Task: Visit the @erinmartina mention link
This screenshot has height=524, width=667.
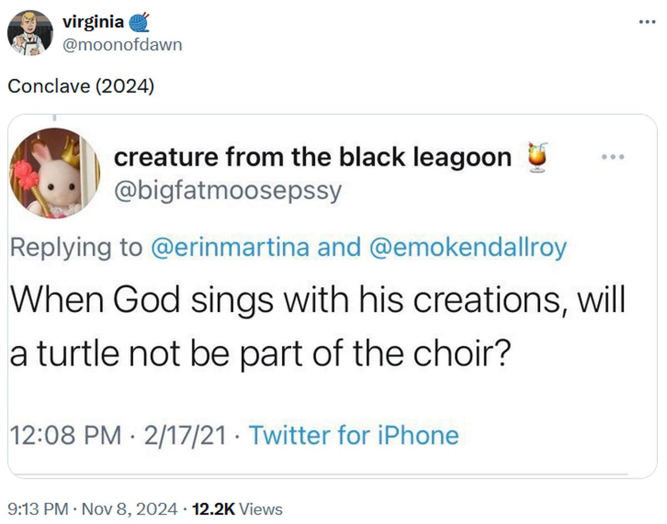Action: pyautogui.click(x=230, y=247)
